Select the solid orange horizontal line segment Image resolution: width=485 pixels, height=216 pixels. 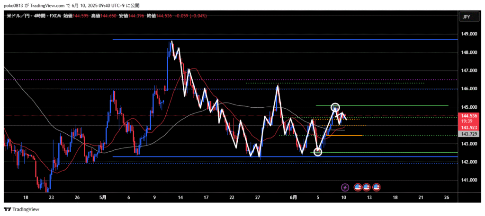(350, 136)
